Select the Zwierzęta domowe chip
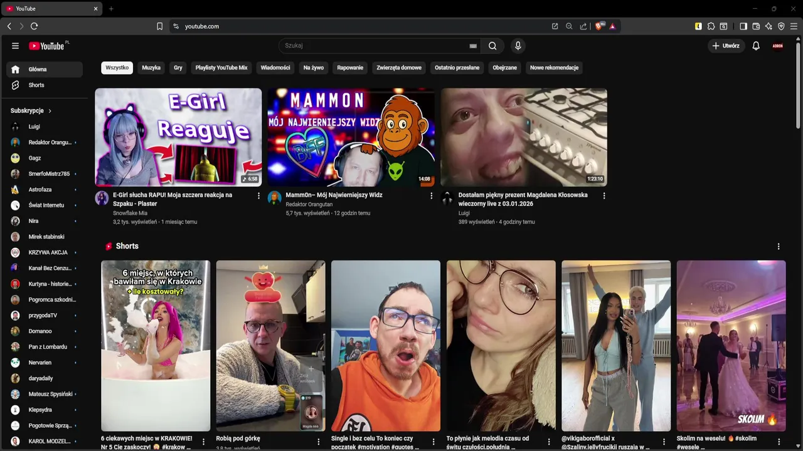 click(399, 68)
